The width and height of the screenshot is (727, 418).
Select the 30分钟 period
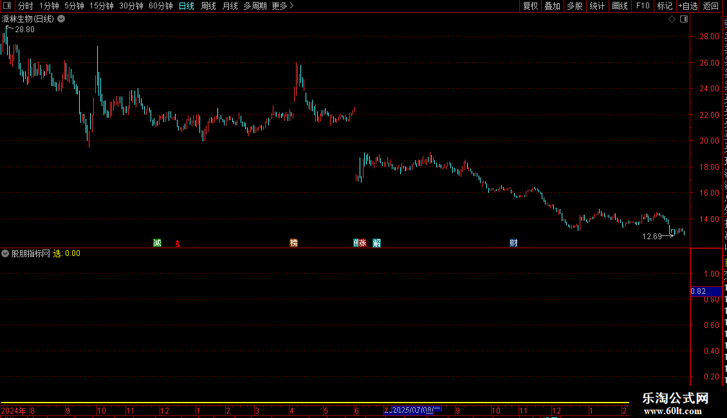point(131,6)
